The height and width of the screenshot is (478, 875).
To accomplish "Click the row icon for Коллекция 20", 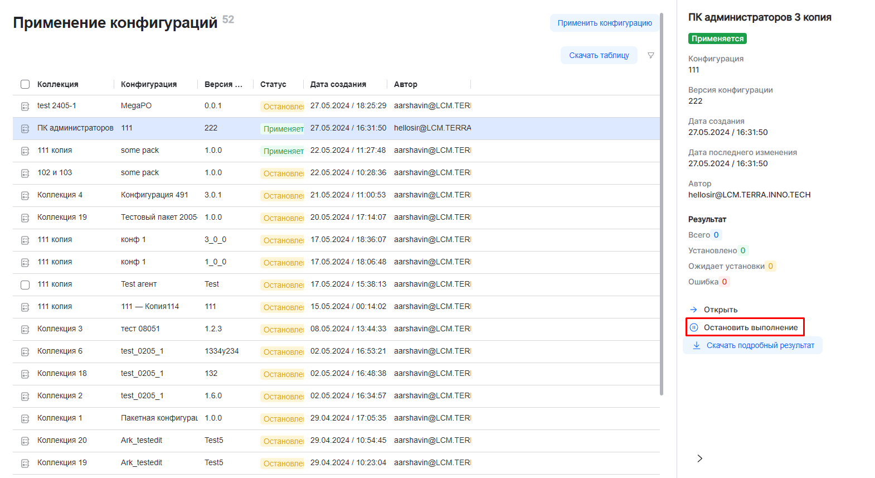I will click(x=25, y=441).
